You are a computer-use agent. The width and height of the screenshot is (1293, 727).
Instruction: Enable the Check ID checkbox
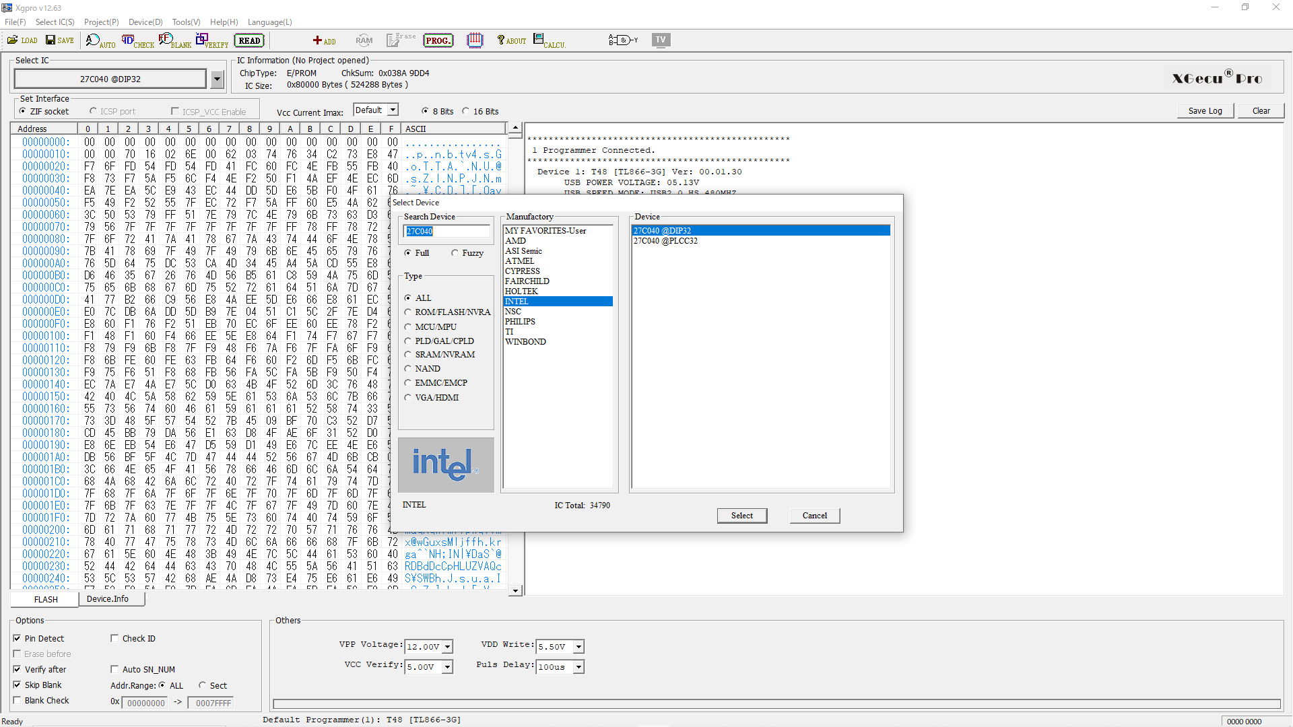point(114,638)
